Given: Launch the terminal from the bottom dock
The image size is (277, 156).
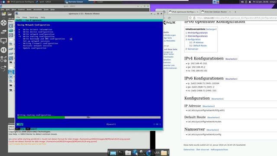Looking at the screenshot, I should click(x=121, y=153).
